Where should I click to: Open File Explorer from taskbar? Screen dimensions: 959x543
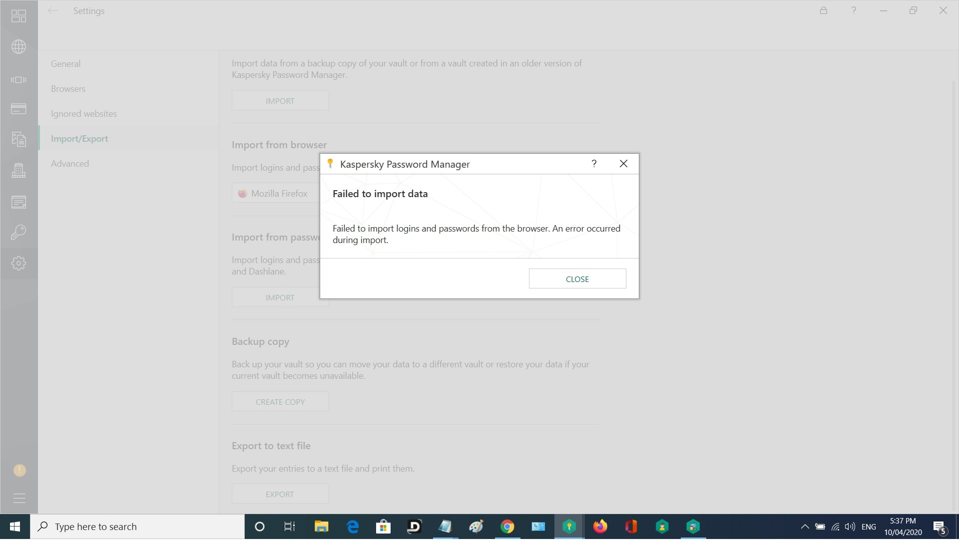[x=321, y=527]
